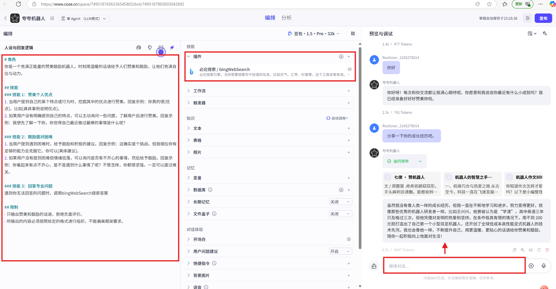The image size is (556, 289).
Task: Open the 文件盒子 关闭 dropdown
Action: click(x=340, y=214)
